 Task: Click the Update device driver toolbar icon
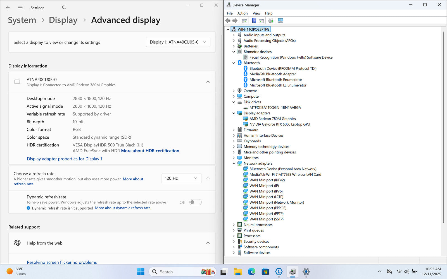(271, 21)
